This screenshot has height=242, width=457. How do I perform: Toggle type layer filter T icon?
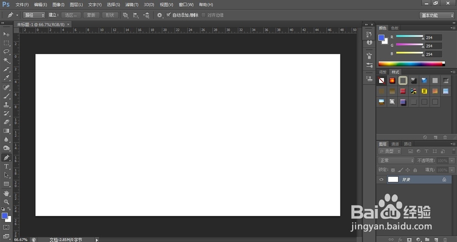[426, 151]
